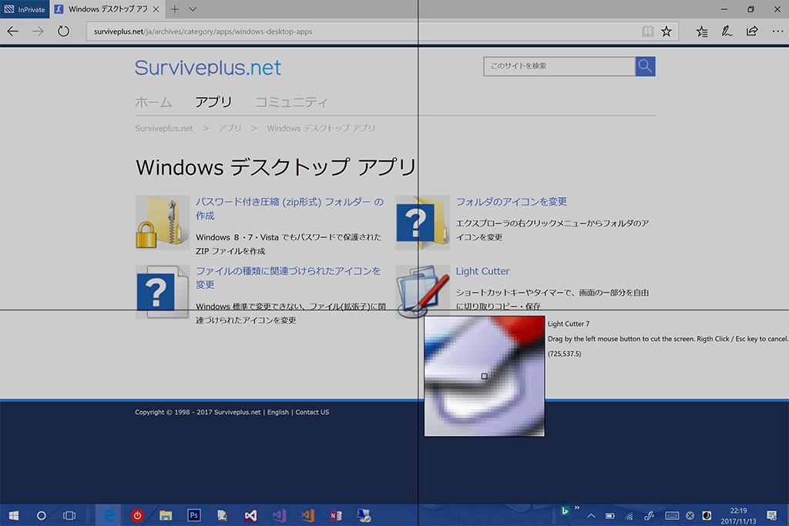Open the パスワード付き圧縮 (zip形式) フォルダー link

(290, 209)
